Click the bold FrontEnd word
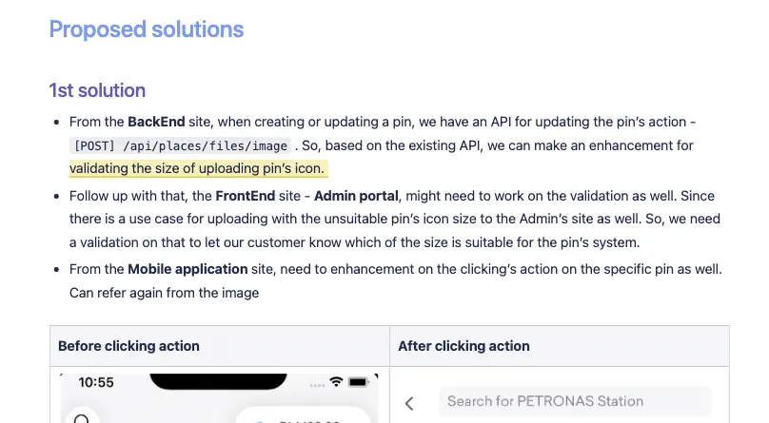769x423 pixels. coord(246,196)
